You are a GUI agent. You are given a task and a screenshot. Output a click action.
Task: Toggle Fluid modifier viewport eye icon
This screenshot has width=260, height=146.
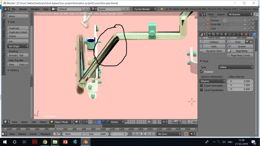pyautogui.click(x=251, y=42)
